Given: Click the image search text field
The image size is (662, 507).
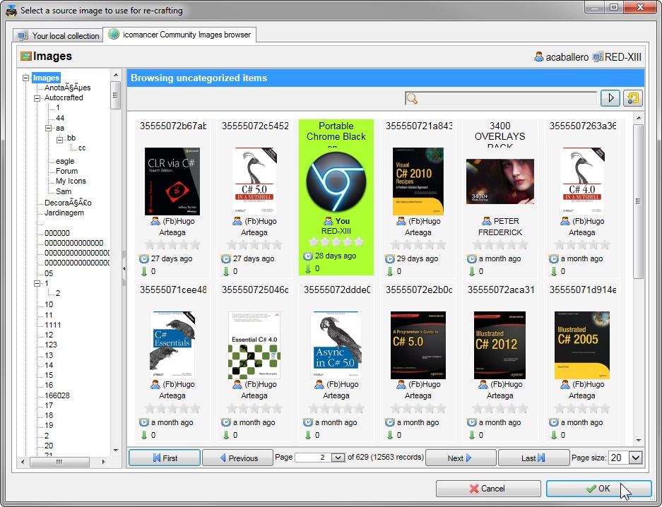Looking at the screenshot, I should tap(501, 99).
